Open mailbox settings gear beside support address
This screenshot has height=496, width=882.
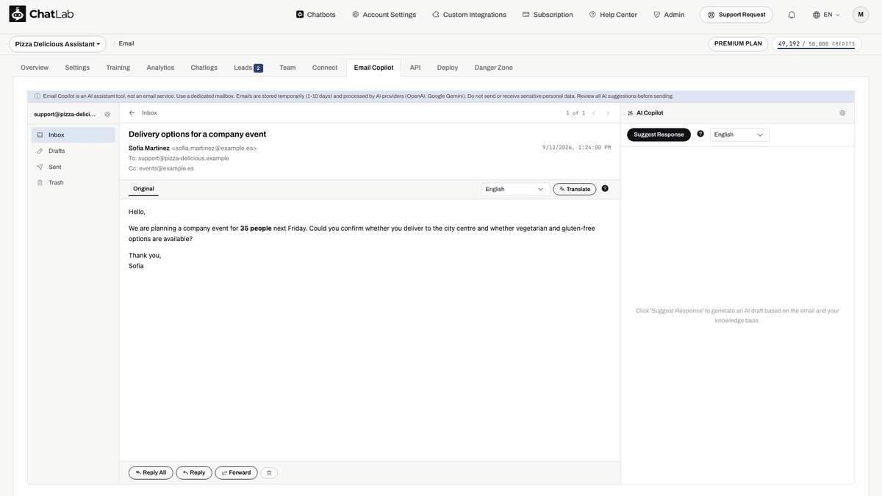coord(107,114)
